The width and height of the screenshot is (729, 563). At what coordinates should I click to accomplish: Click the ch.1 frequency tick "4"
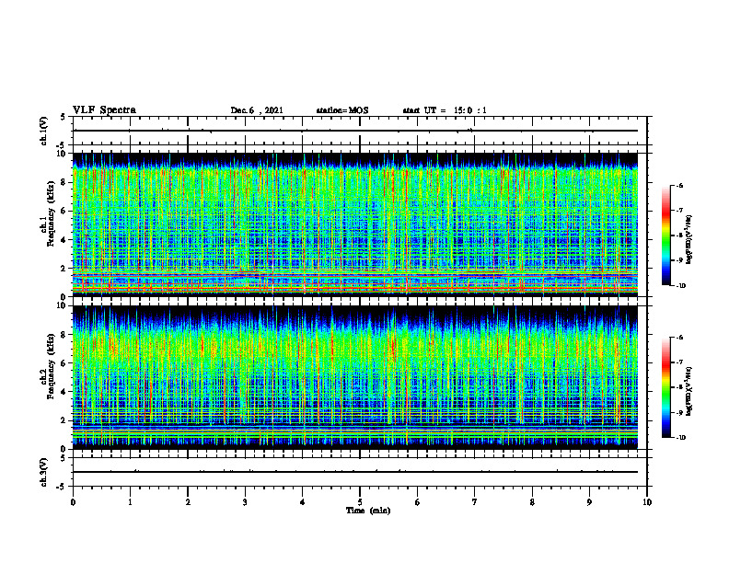click(x=64, y=240)
